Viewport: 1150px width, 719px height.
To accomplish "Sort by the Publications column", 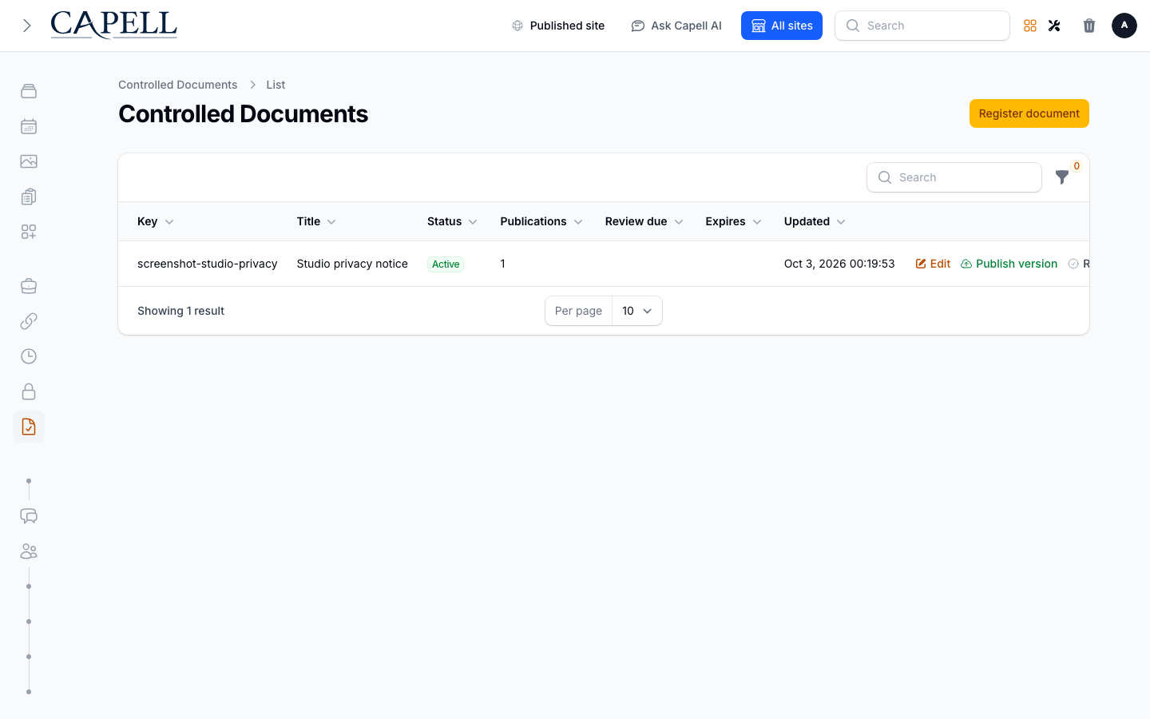I will click(x=541, y=221).
